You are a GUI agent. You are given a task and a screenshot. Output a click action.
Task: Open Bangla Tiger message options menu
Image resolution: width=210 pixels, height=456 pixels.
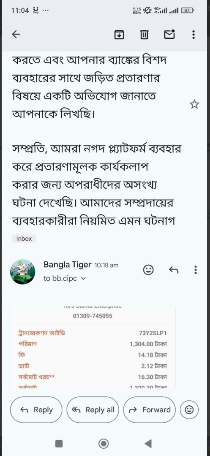coord(196,270)
